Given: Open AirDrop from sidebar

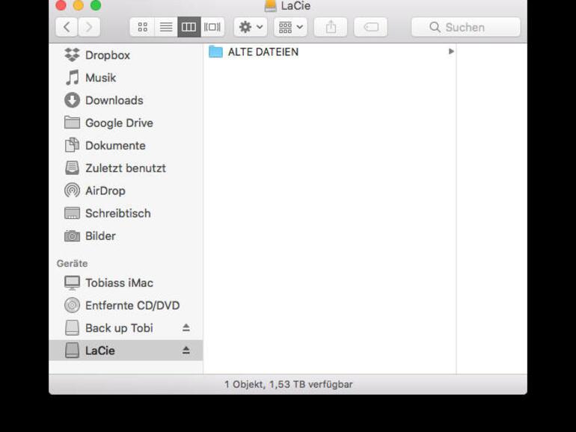Looking at the screenshot, I should [105, 191].
